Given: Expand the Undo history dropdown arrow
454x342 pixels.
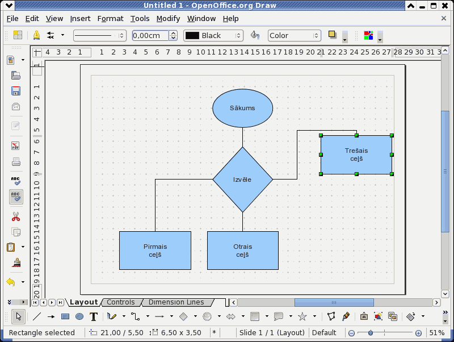Looking at the screenshot, I should pyautogui.click(x=23, y=282).
